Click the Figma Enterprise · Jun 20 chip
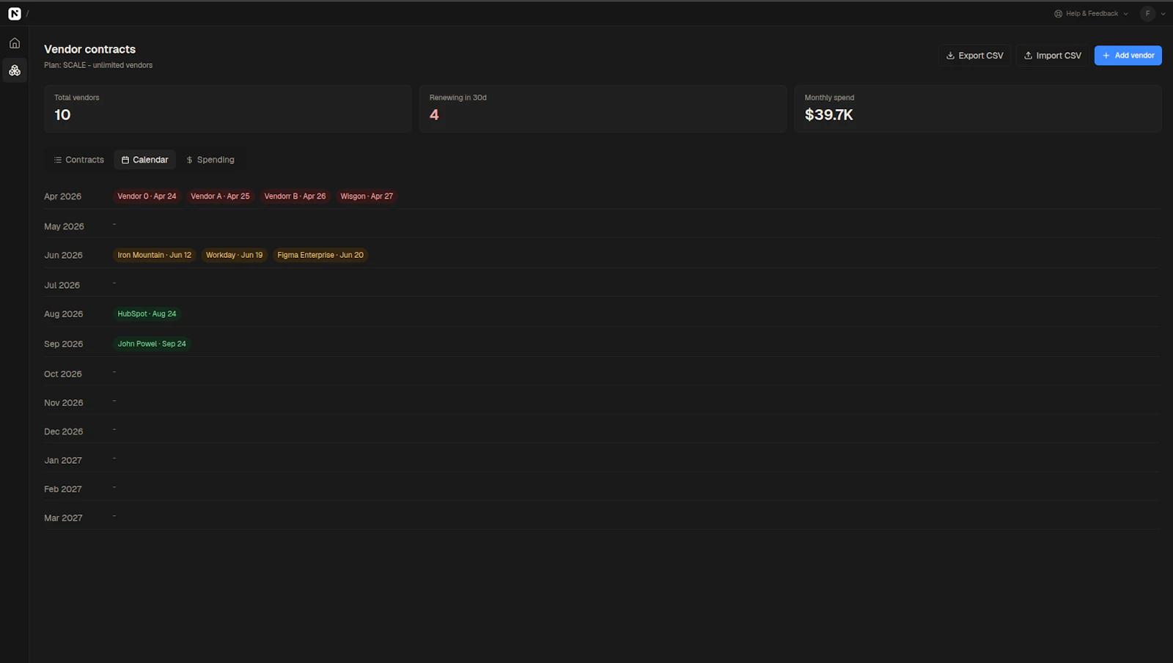The image size is (1173, 663). (x=320, y=255)
